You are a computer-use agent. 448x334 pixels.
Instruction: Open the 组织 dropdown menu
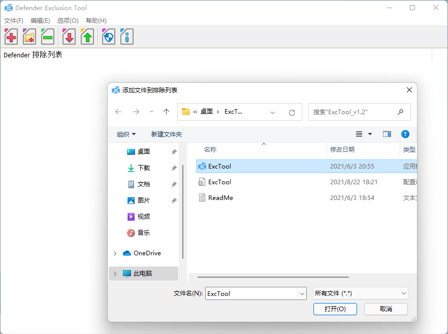[x=126, y=134]
